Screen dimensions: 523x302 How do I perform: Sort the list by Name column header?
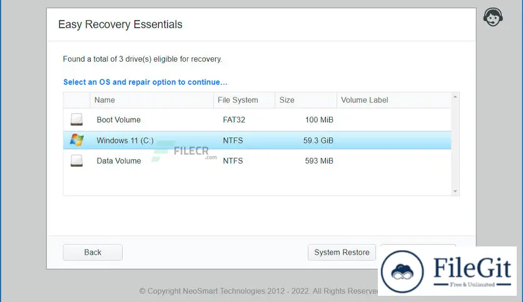[152, 100]
